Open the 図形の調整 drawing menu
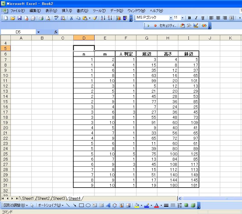The width and height of the screenshot is (242, 214). coord(16,205)
